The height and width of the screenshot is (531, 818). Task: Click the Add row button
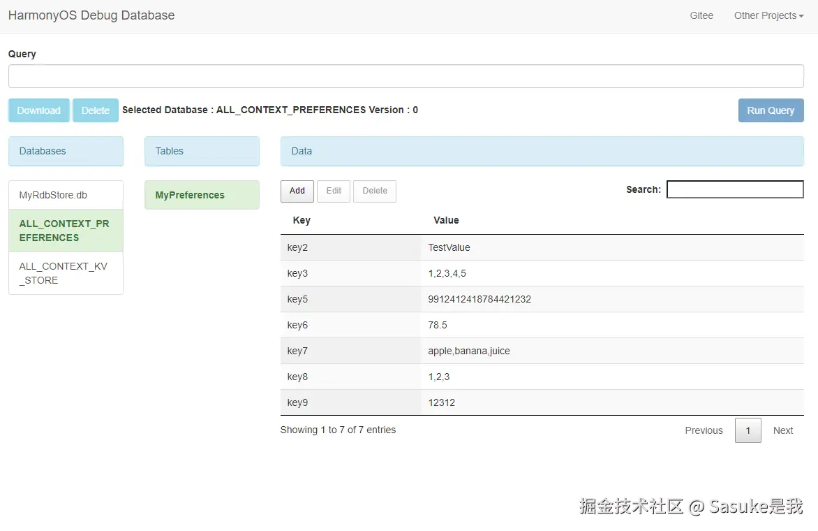tap(297, 191)
